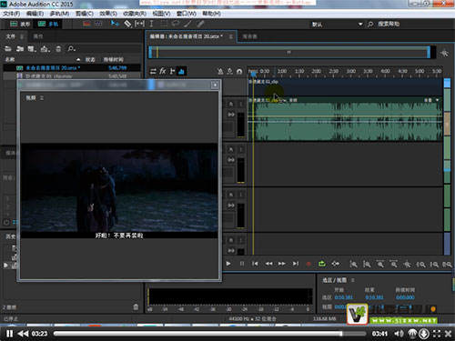The image size is (455, 341).
Task: Click zoom in time magnifier icon
Action: click(x=380, y=264)
